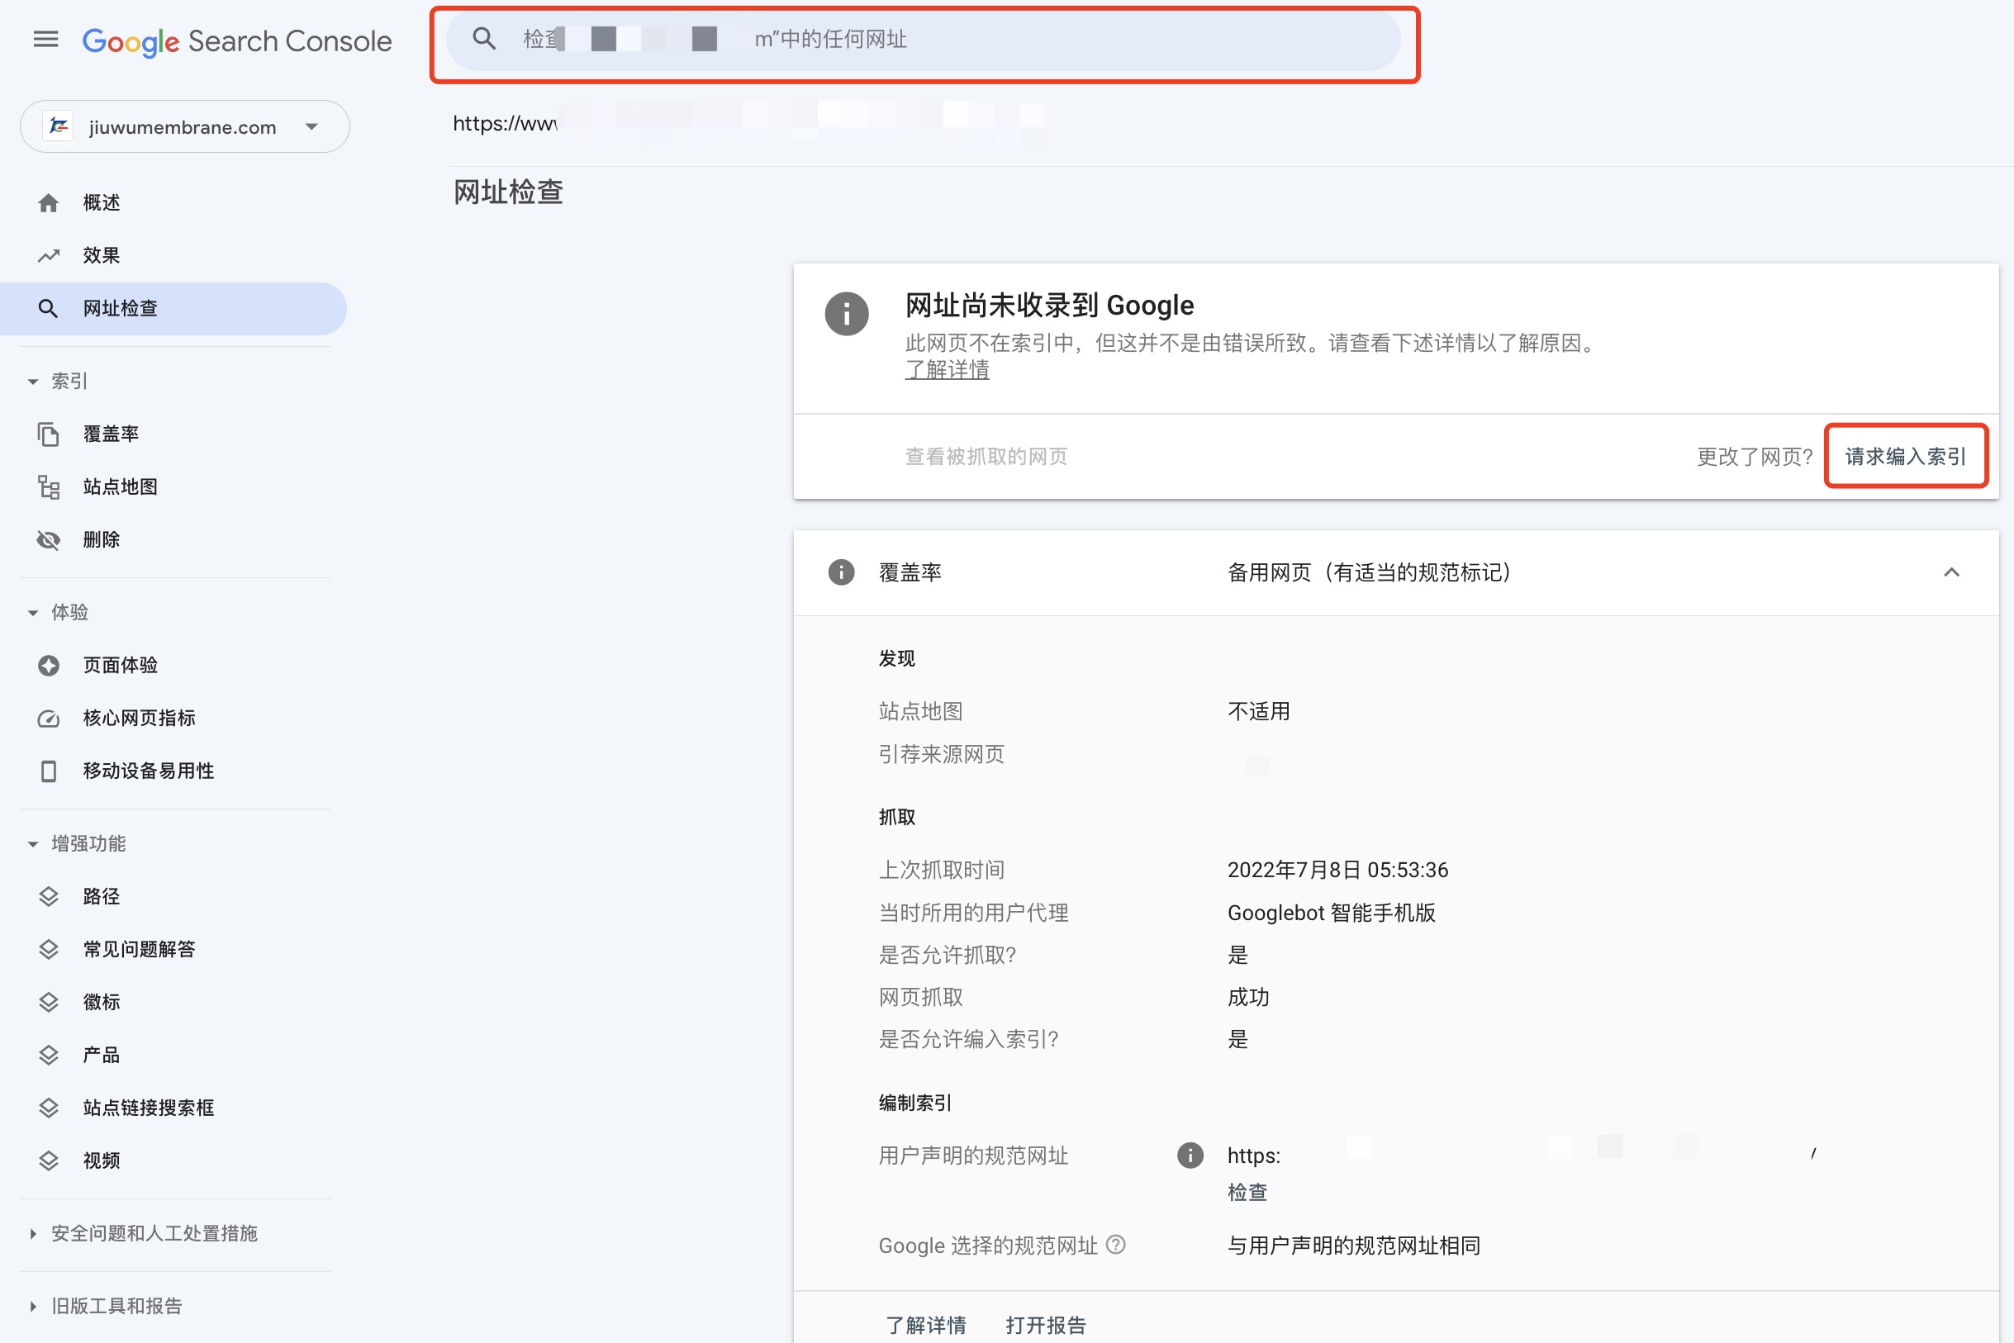Click the 与用户声明的规范网址相同 value

1353,1246
